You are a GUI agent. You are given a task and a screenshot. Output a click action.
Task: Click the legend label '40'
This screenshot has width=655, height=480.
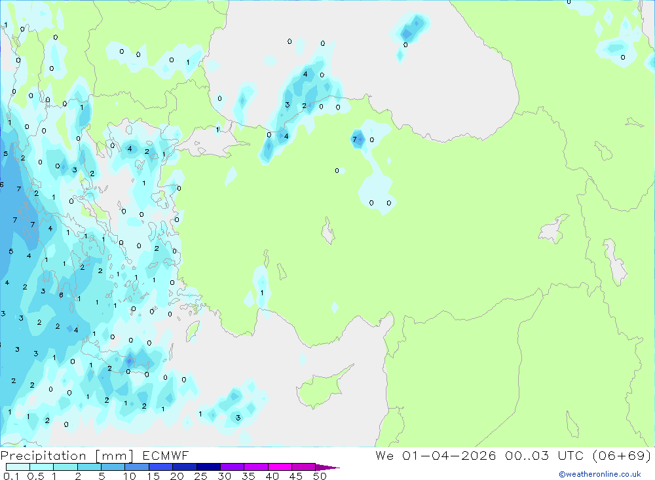click(272, 476)
